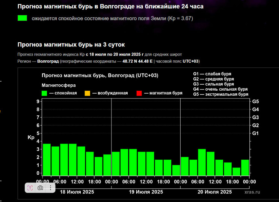The image size is (279, 202).
Task: Click the first bar of 18 Июля
Action: tap(47, 160)
